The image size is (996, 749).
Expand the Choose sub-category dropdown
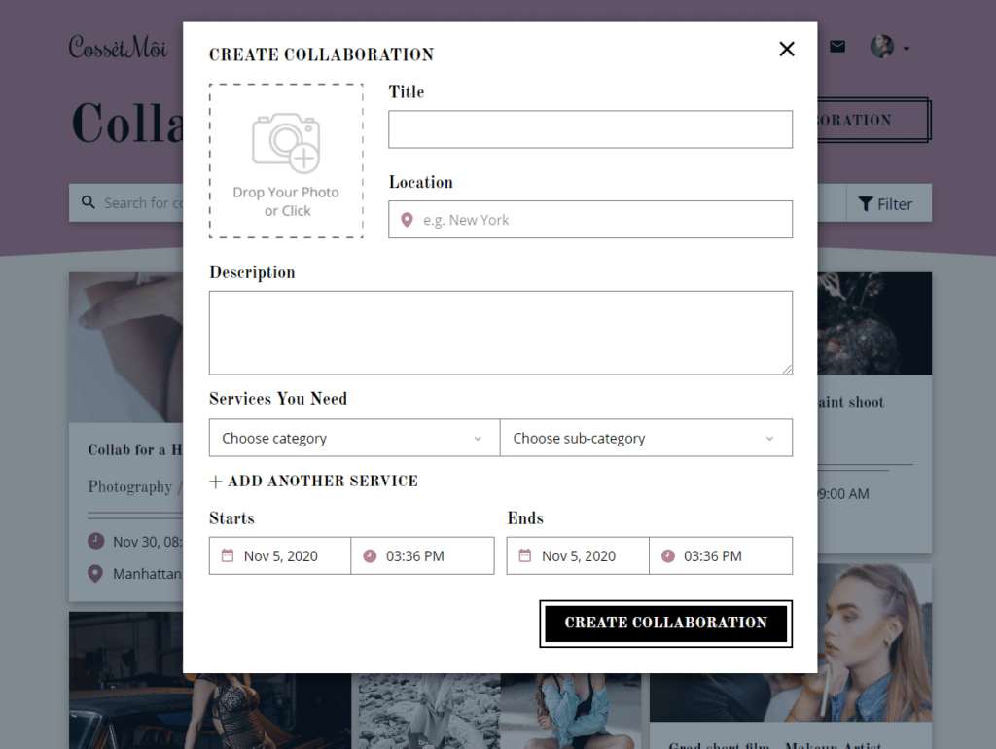pyautogui.click(x=646, y=438)
